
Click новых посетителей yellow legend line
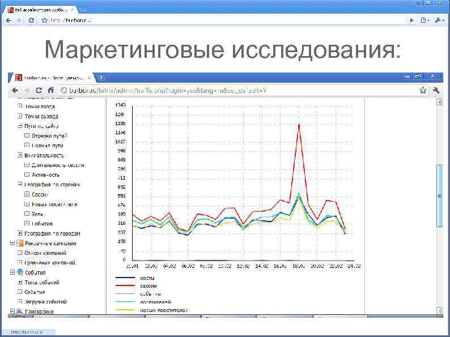pos(125,310)
